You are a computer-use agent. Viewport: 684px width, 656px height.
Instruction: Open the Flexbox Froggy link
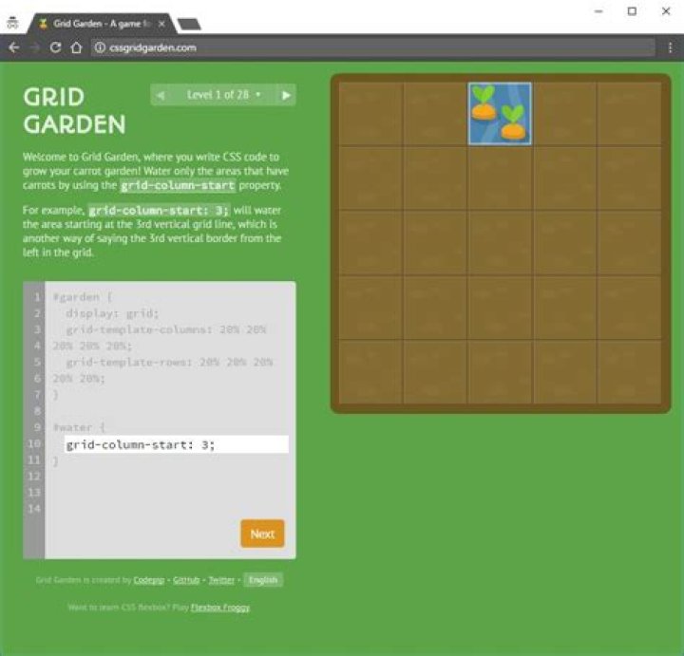(220, 607)
